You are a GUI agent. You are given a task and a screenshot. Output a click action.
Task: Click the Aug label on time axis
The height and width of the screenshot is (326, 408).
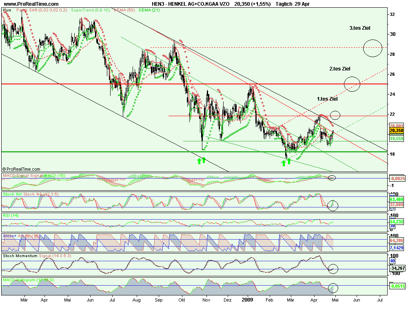(x=137, y=300)
